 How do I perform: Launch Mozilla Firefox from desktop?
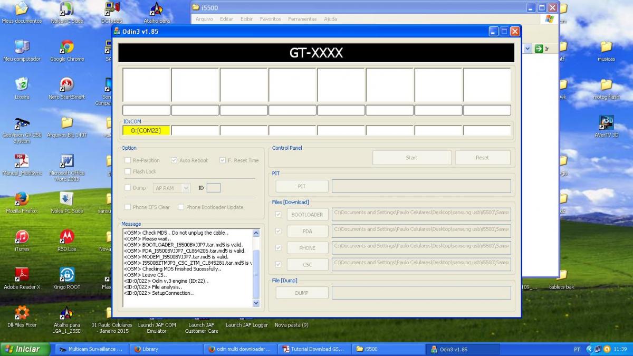click(22, 203)
